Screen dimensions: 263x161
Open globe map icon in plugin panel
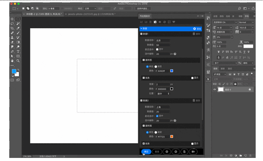point(164,22)
